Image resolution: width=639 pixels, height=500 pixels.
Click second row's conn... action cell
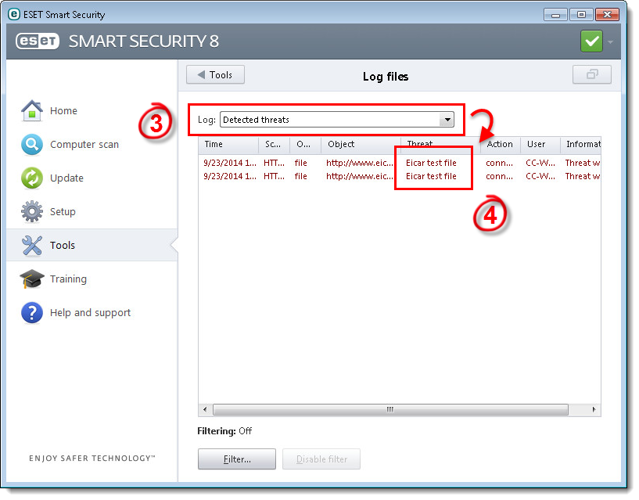tap(499, 177)
